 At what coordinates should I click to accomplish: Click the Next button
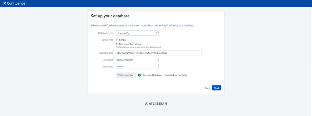(216, 88)
